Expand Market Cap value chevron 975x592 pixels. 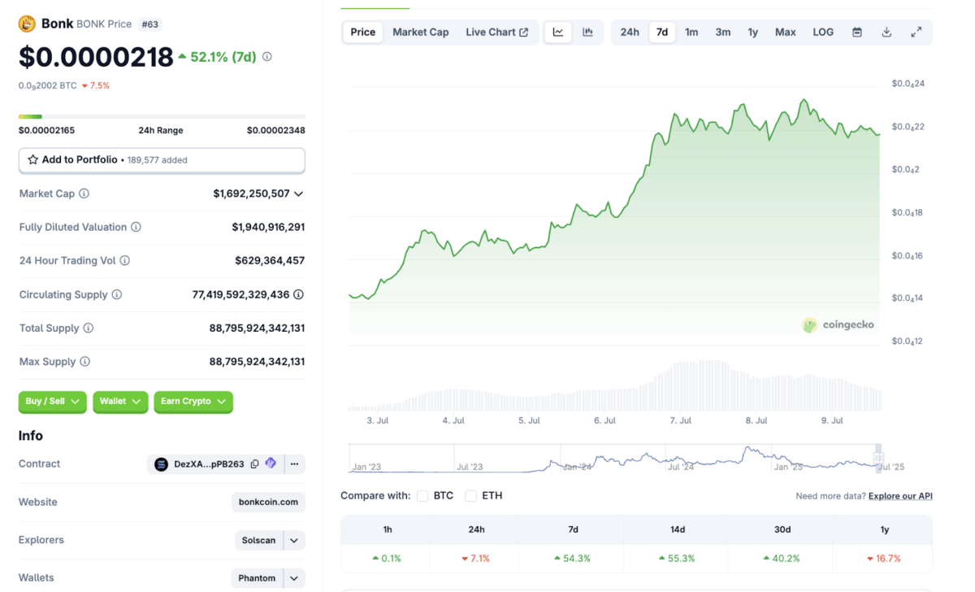click(x=298, y=194)
